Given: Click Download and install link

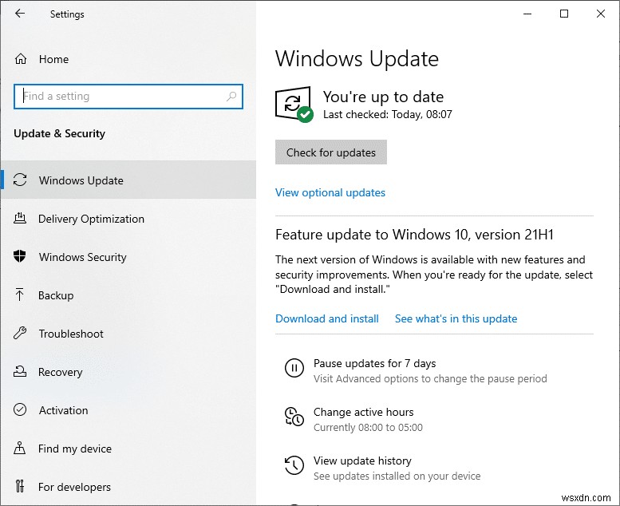Looking at the screenshot, I should point(327,318).
